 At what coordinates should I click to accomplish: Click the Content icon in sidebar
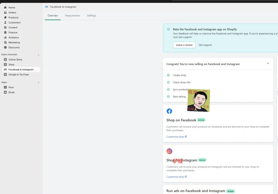pos(5,27)
